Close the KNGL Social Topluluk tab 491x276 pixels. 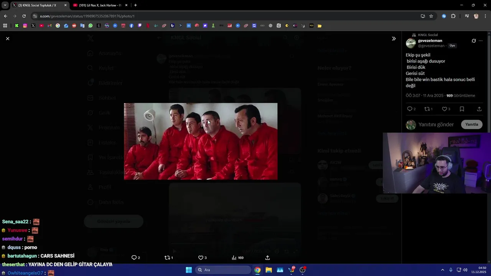click(65, 5)
